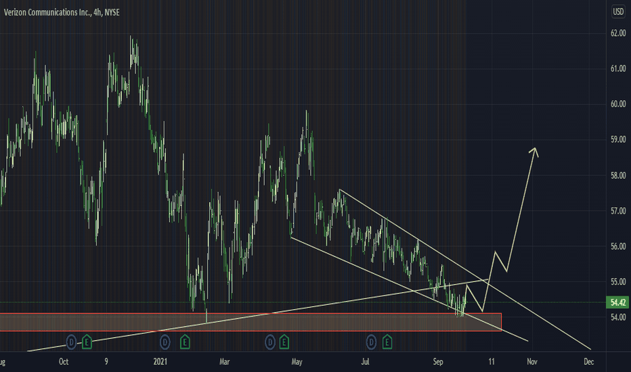This screenshot has height=372, width=631.
Task: Click the 59.00 price axis label
Action: coord(618,139)
